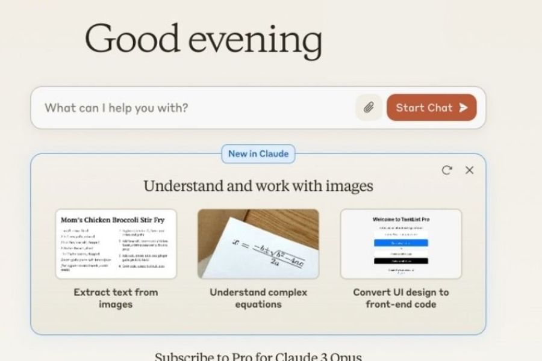
Task: Click the 'Understand and work with images' heading
Action: [x=258, y=186]
